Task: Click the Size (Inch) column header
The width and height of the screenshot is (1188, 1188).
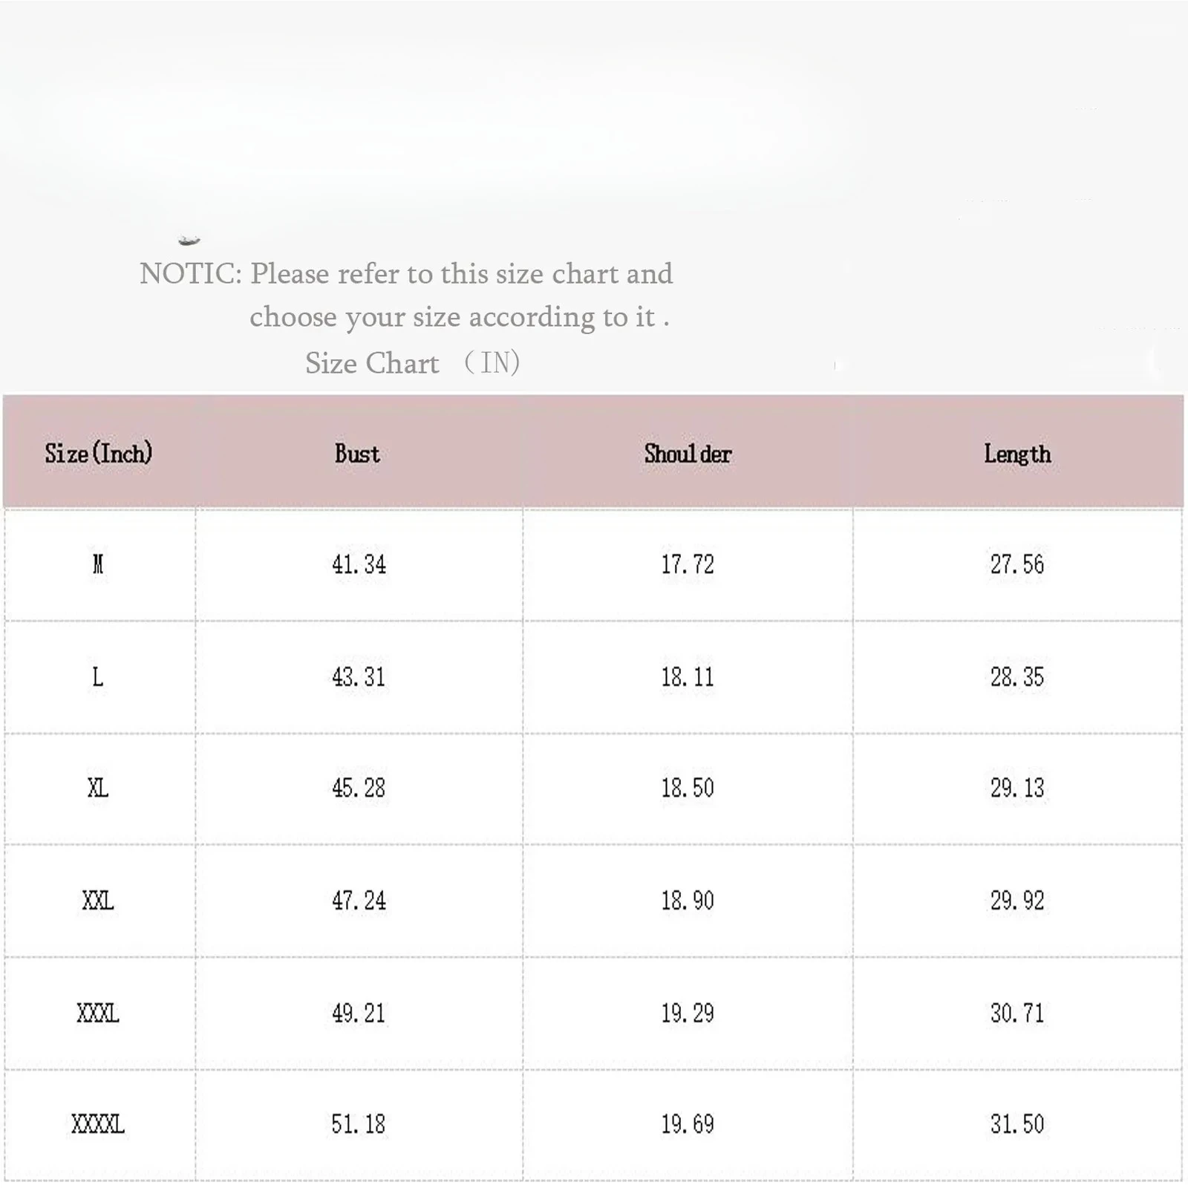Action: (99, 453)
